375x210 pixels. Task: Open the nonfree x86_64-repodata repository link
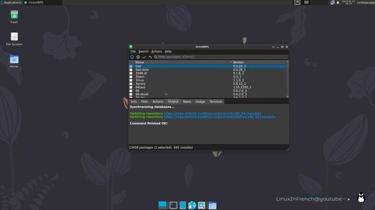[220, 117]
